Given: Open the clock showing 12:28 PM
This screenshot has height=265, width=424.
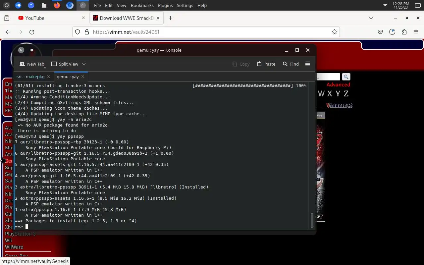Looking at the screenshot, I should 401,5.
